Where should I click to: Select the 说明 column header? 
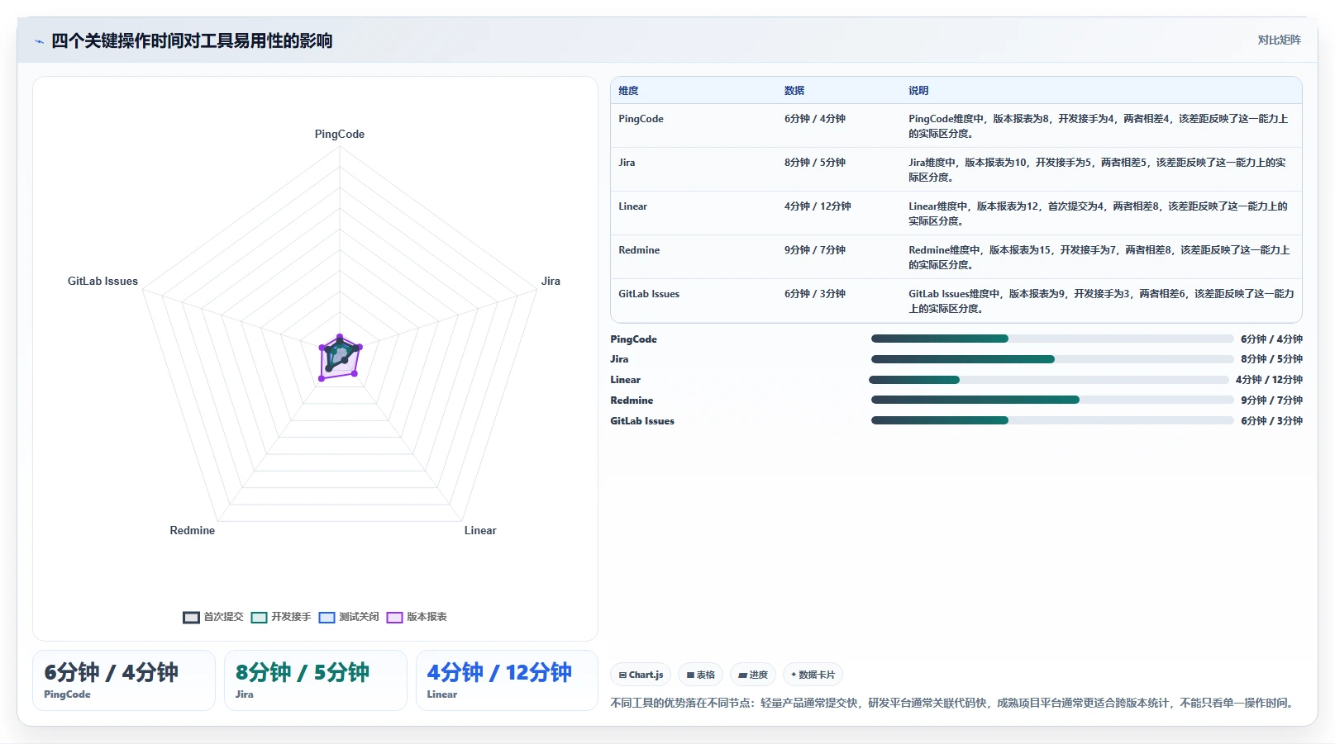click(x=918, y=91)
